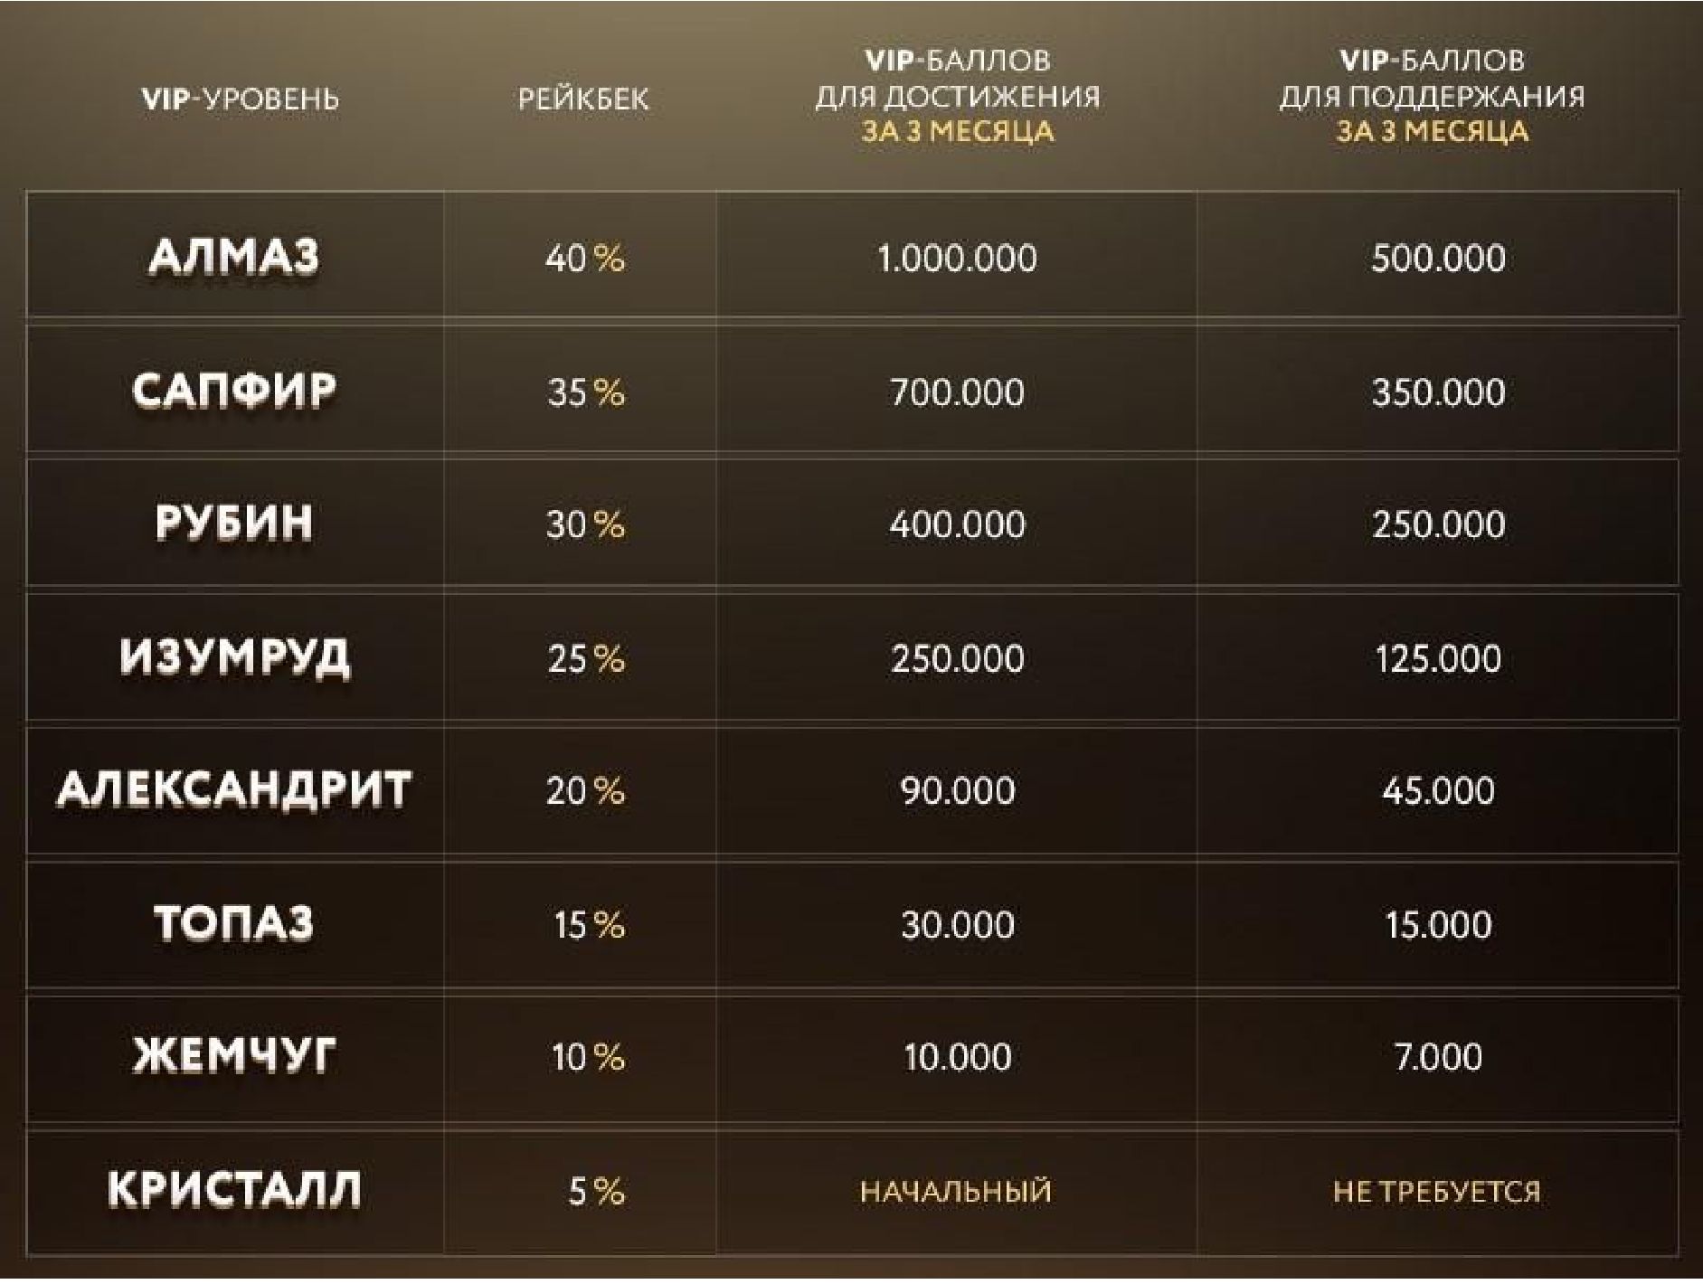This screenshot has width=1703, height=1284.
Task: Select the ТОПАЗ level label
Action: tap(234, 923)
